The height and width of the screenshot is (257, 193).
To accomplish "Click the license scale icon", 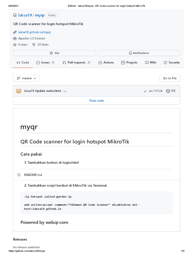I will pyautogui.click(x=15, y=38).
